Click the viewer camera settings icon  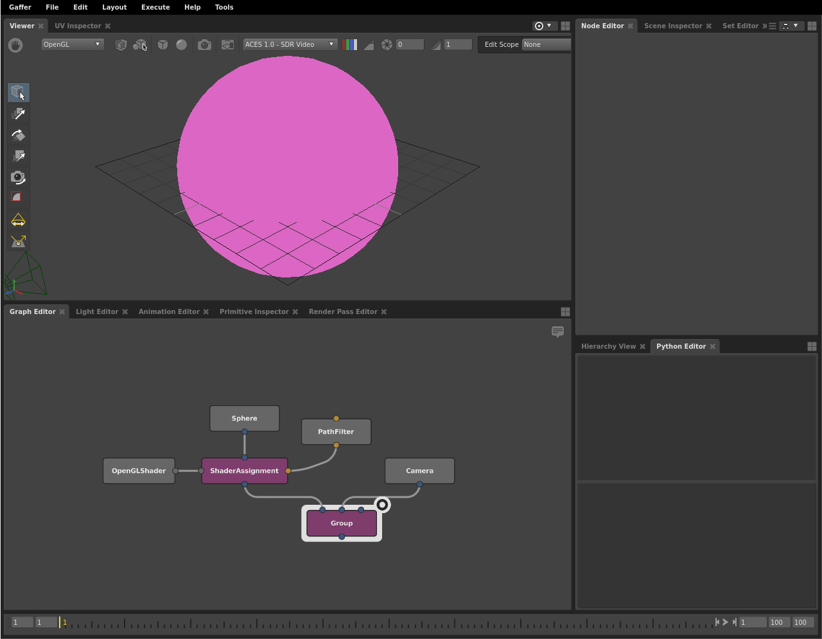pos(204,44)
